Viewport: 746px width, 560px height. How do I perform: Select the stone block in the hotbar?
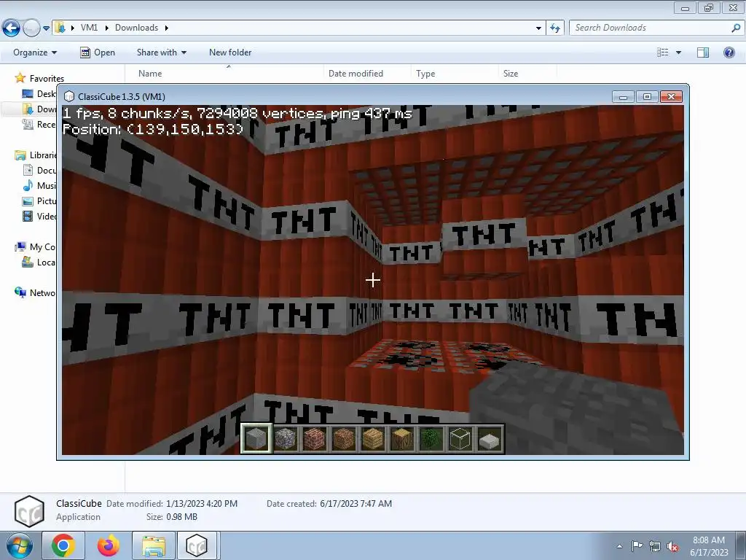point(256,438)
